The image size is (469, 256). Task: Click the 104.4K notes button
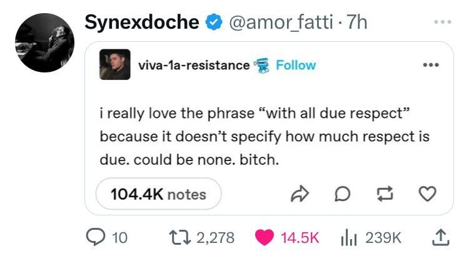coord(158,194)
